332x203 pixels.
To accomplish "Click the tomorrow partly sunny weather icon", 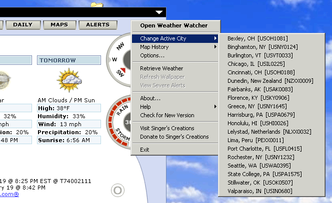I will coord(68,80).
